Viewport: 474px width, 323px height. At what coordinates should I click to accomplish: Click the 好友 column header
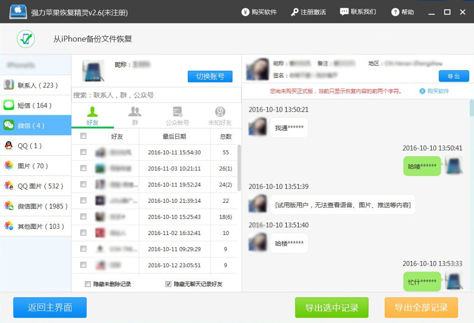pos(117,137)
